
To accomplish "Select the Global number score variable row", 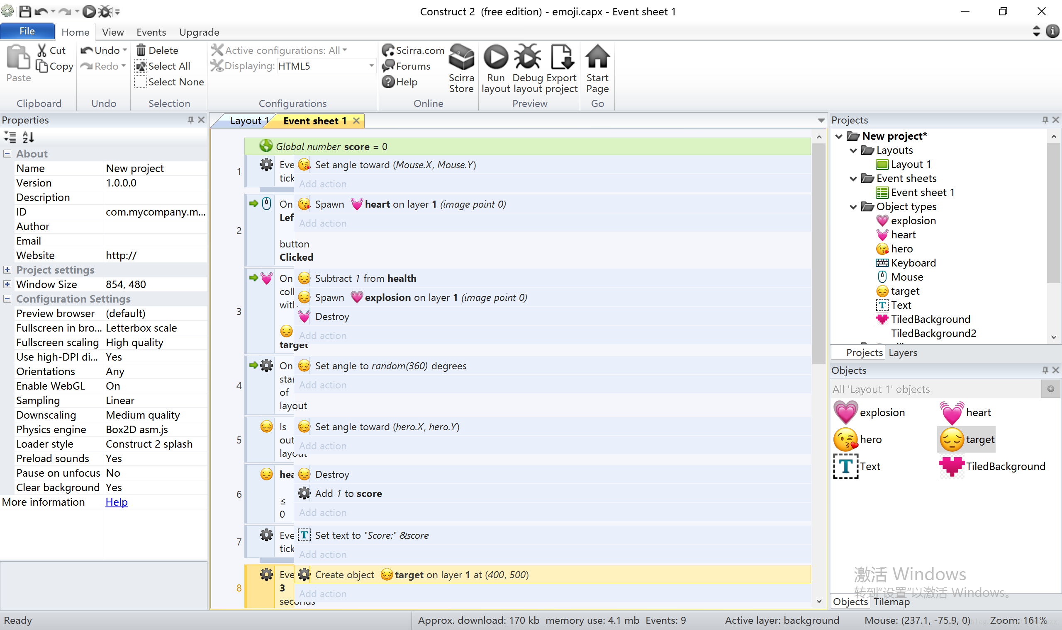I will click(x=527, y=146).
